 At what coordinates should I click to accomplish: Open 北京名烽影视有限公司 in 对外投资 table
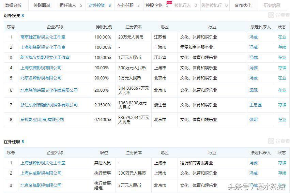(x=41, y=78)
